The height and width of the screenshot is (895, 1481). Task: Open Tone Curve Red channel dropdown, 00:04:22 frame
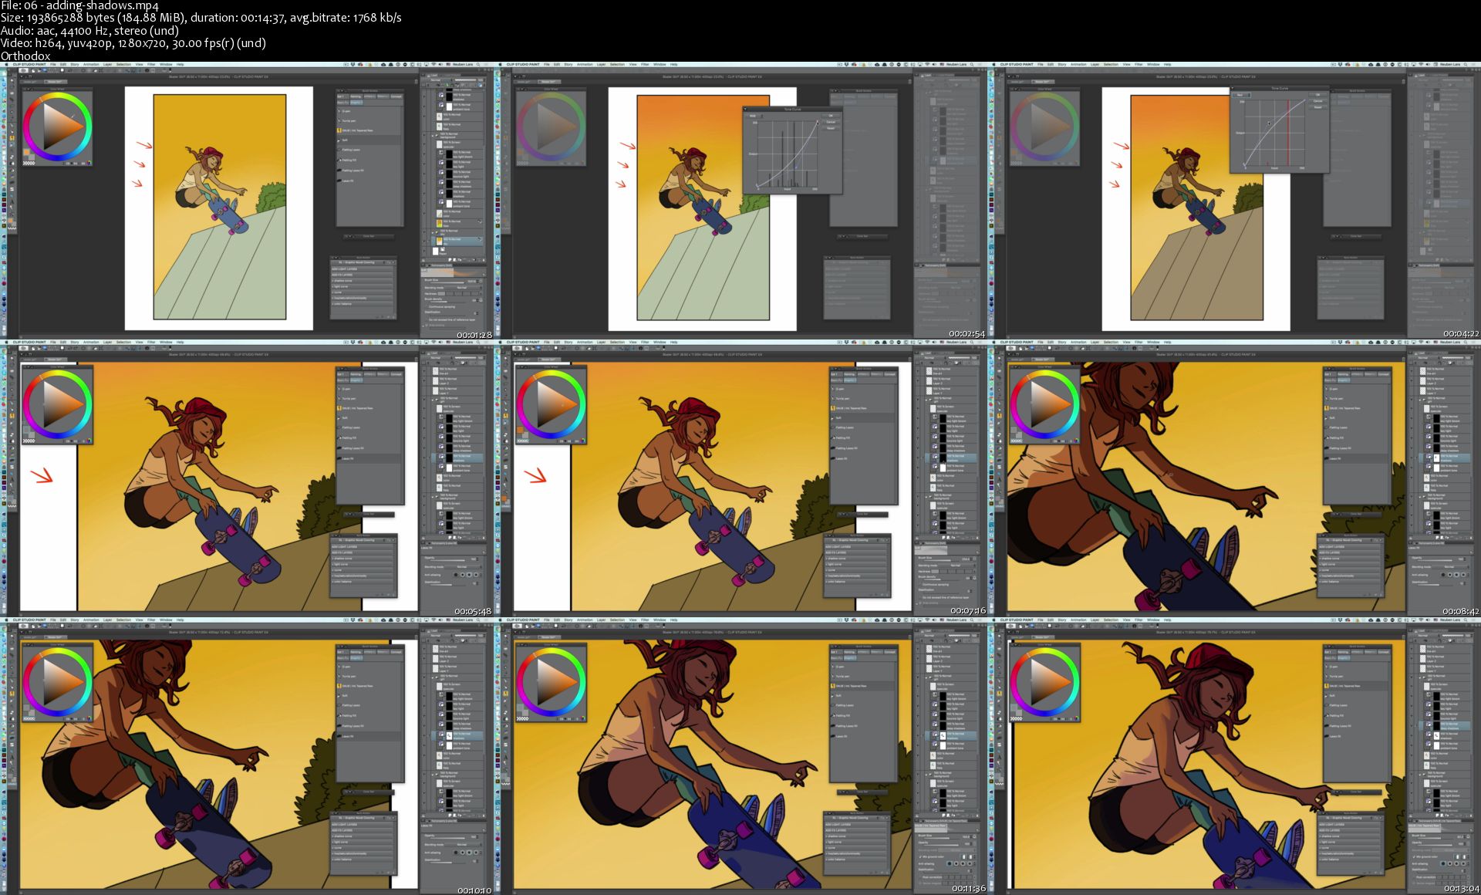[1242, 95]
